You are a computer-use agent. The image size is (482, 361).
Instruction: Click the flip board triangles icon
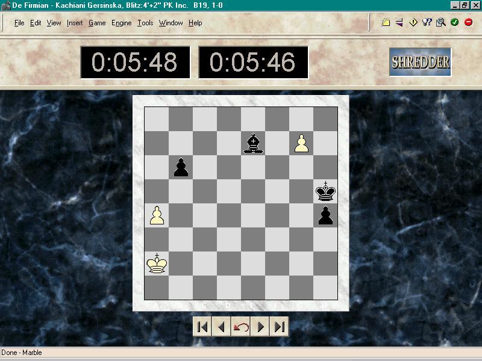pos(399,23)
